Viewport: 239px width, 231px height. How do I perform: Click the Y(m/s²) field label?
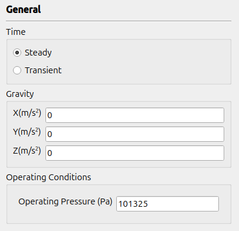click(x=27, y=132)
